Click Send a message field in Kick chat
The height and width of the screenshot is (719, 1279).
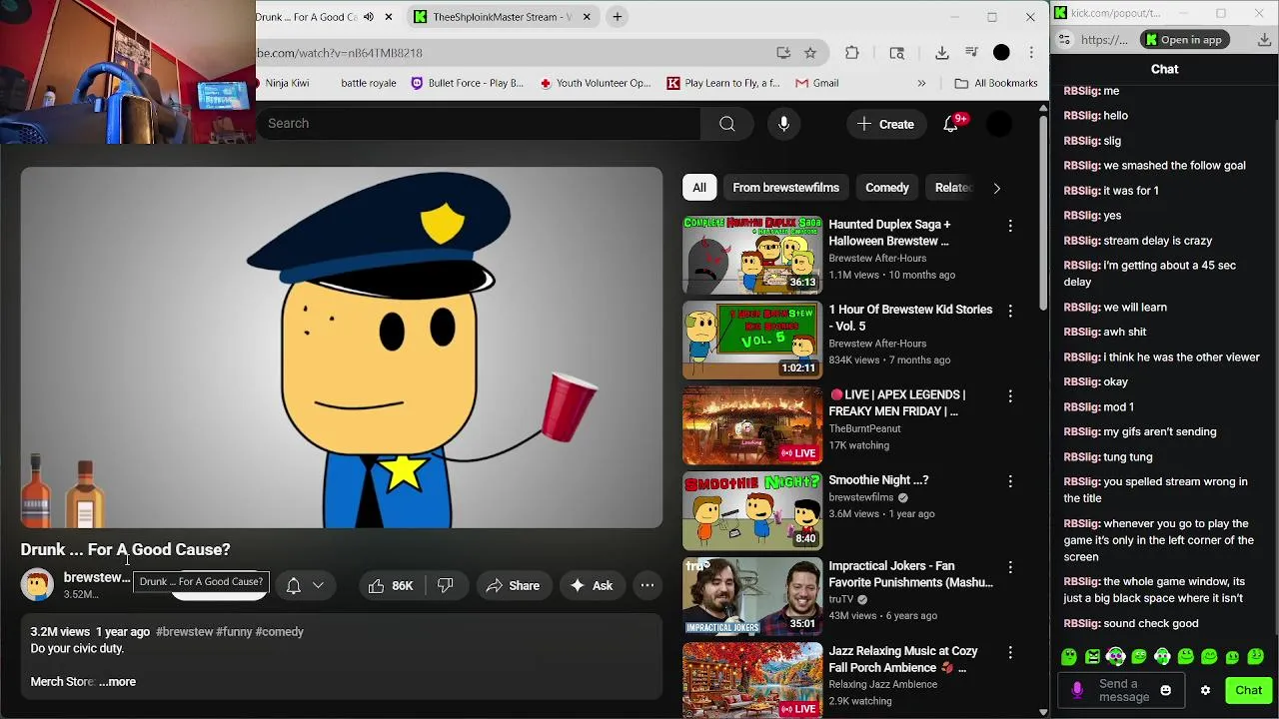(x=1123, y=690)
